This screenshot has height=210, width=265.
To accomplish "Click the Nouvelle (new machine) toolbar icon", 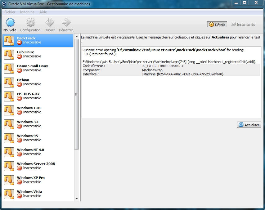I will (x=10, y=22).
